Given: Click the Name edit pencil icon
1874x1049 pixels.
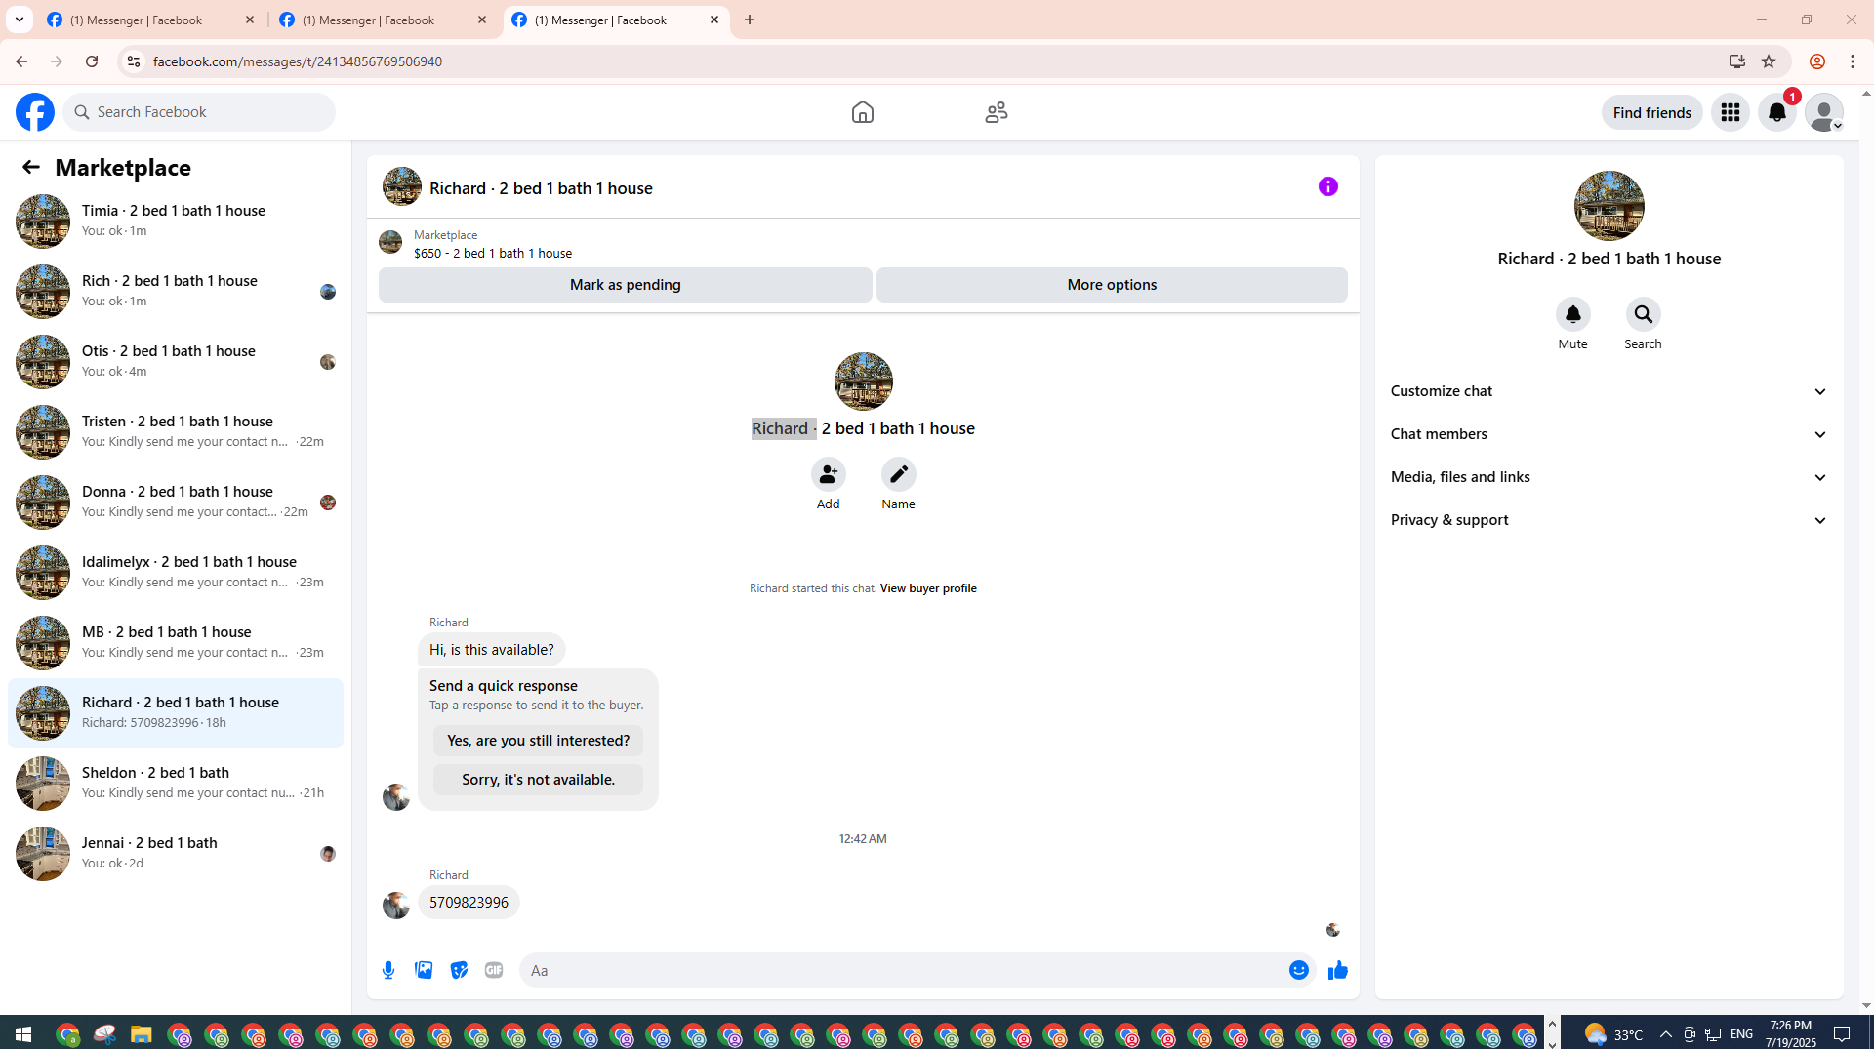Looking at the screenshot, I should coord(898,474).
